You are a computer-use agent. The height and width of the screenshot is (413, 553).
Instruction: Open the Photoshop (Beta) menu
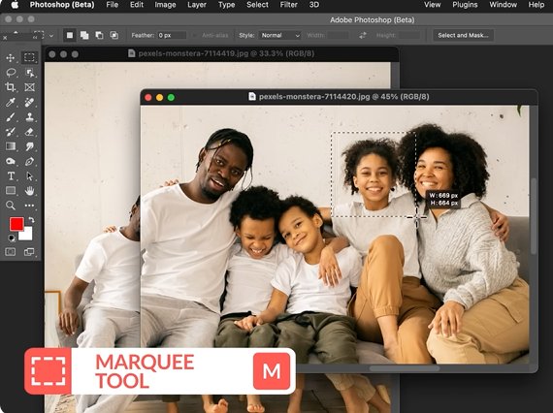pos(62,5)
